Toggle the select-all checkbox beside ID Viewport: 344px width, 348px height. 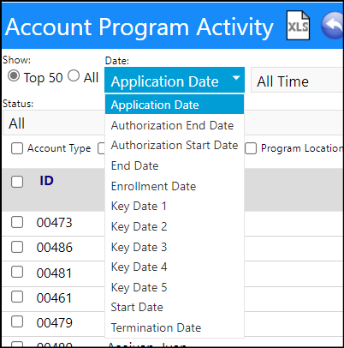pos(17,182)
